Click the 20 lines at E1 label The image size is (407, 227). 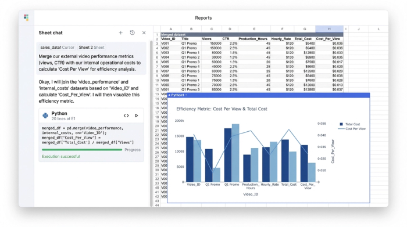coord(63,118)
